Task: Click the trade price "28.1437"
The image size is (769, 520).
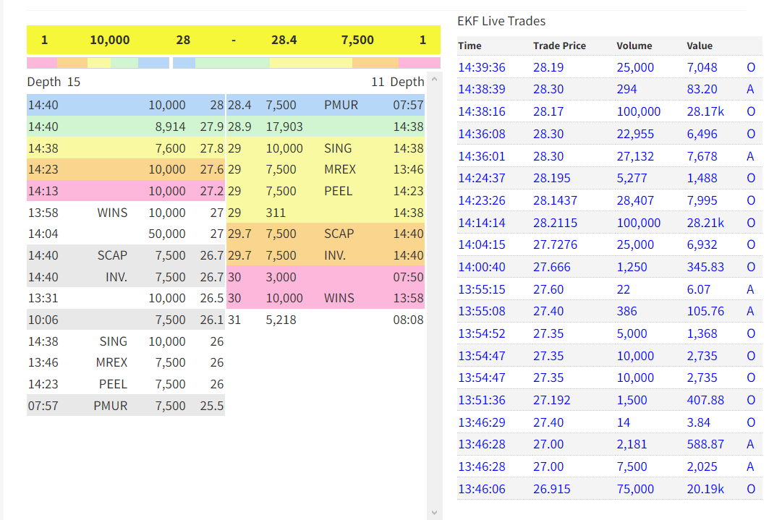Action: [x=555, y=200]
